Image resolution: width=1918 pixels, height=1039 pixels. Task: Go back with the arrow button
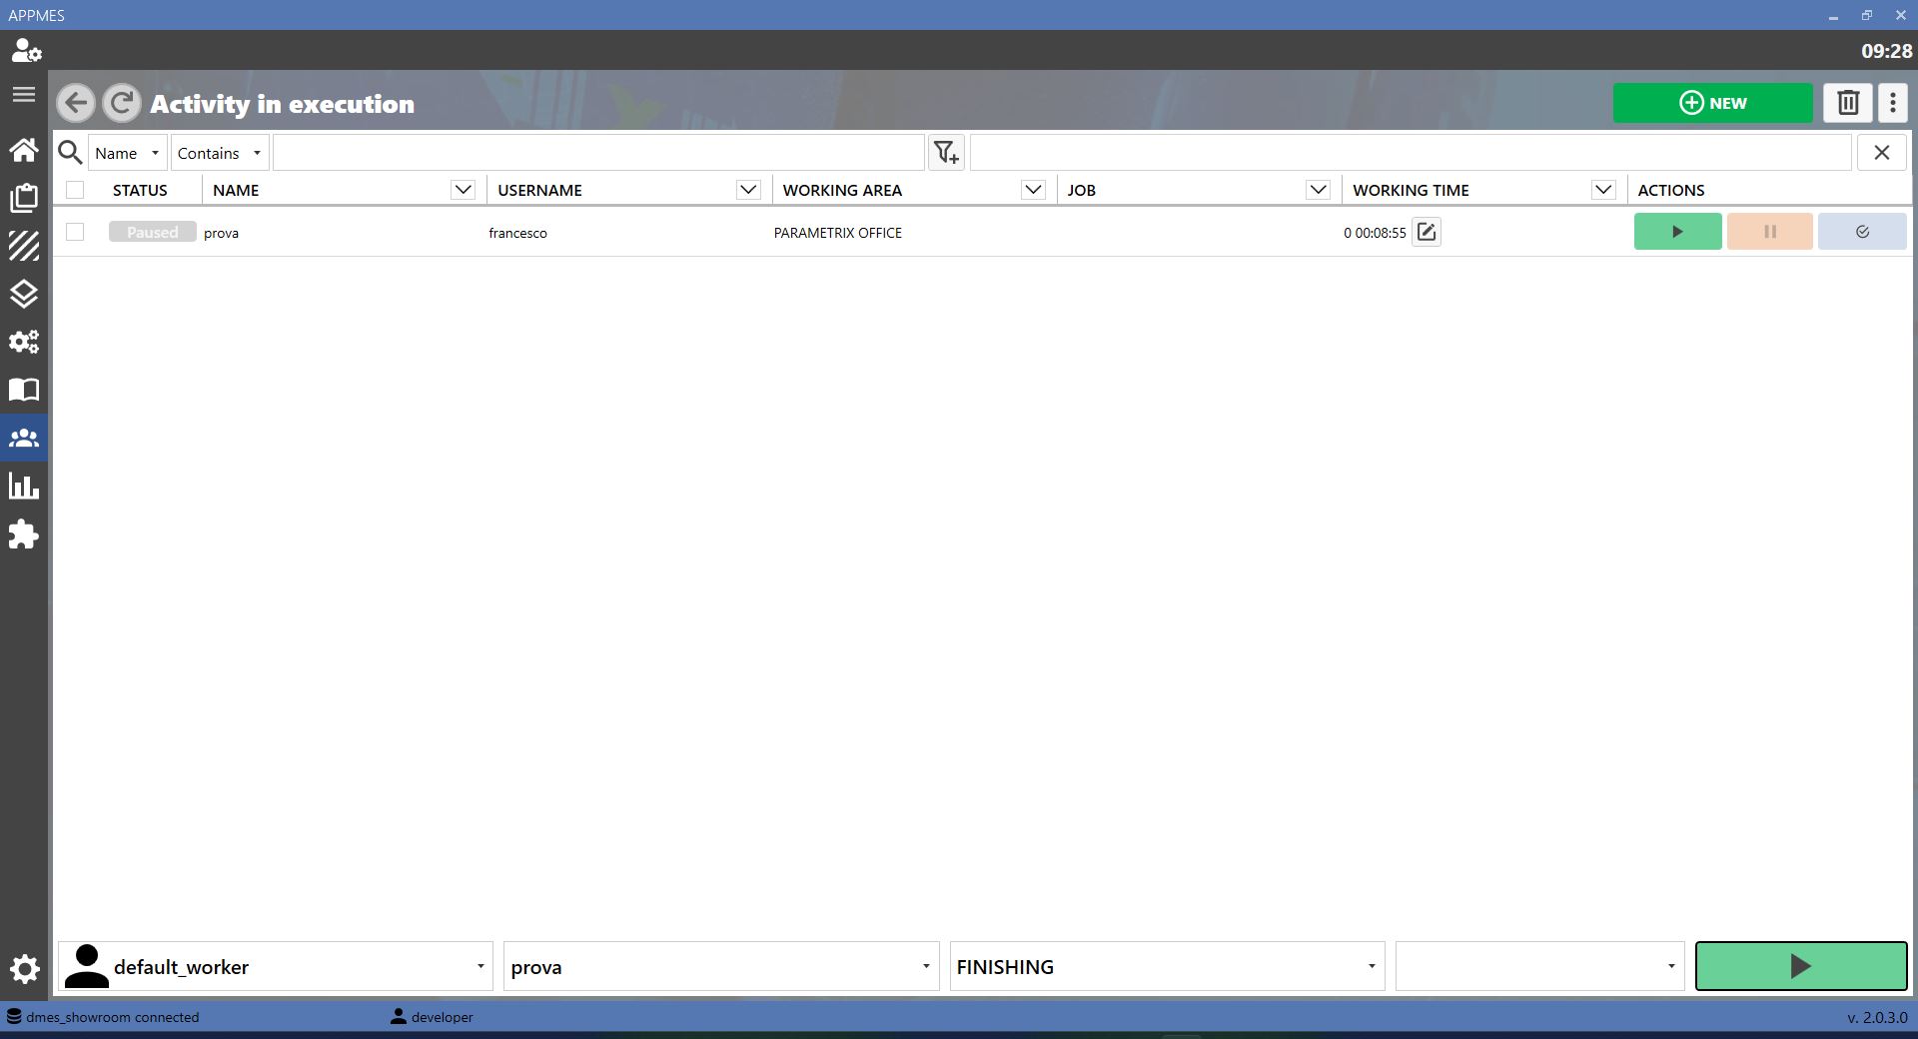[x=76, y=103]
